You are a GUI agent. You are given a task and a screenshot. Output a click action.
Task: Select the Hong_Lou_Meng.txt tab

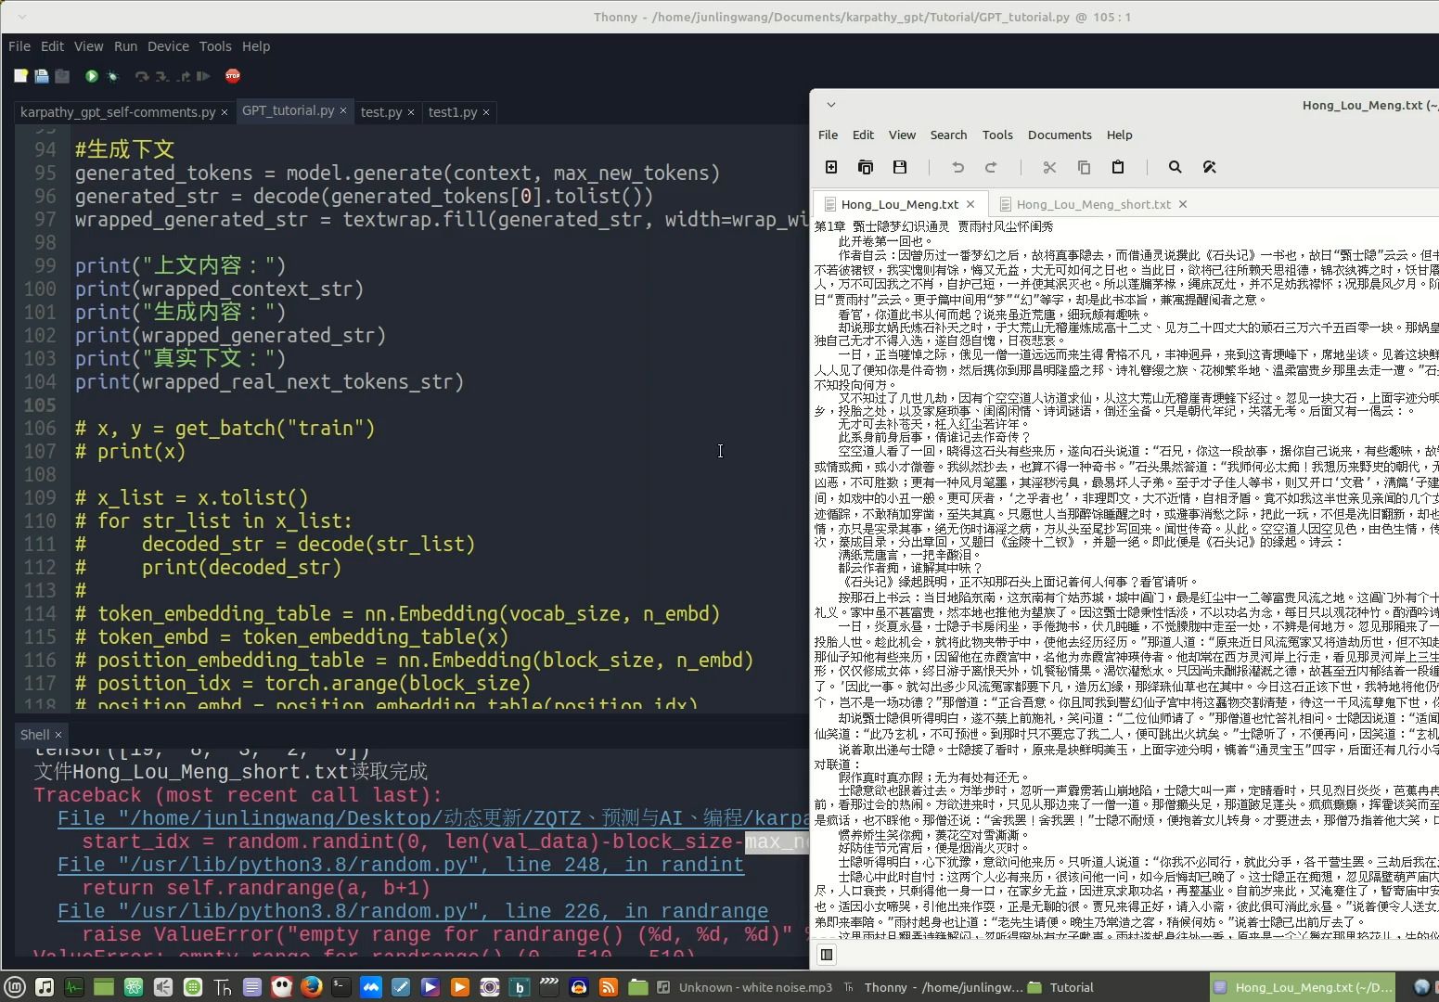899,204
